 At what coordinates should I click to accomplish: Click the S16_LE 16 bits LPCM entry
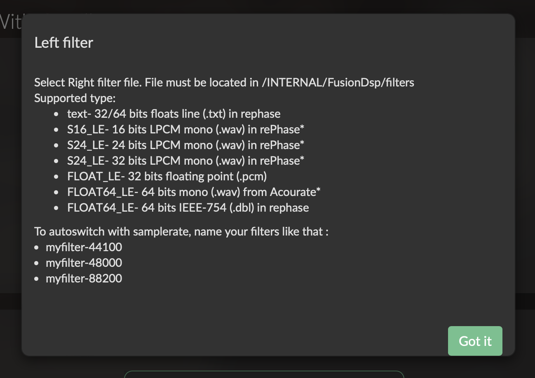[185, 129]
